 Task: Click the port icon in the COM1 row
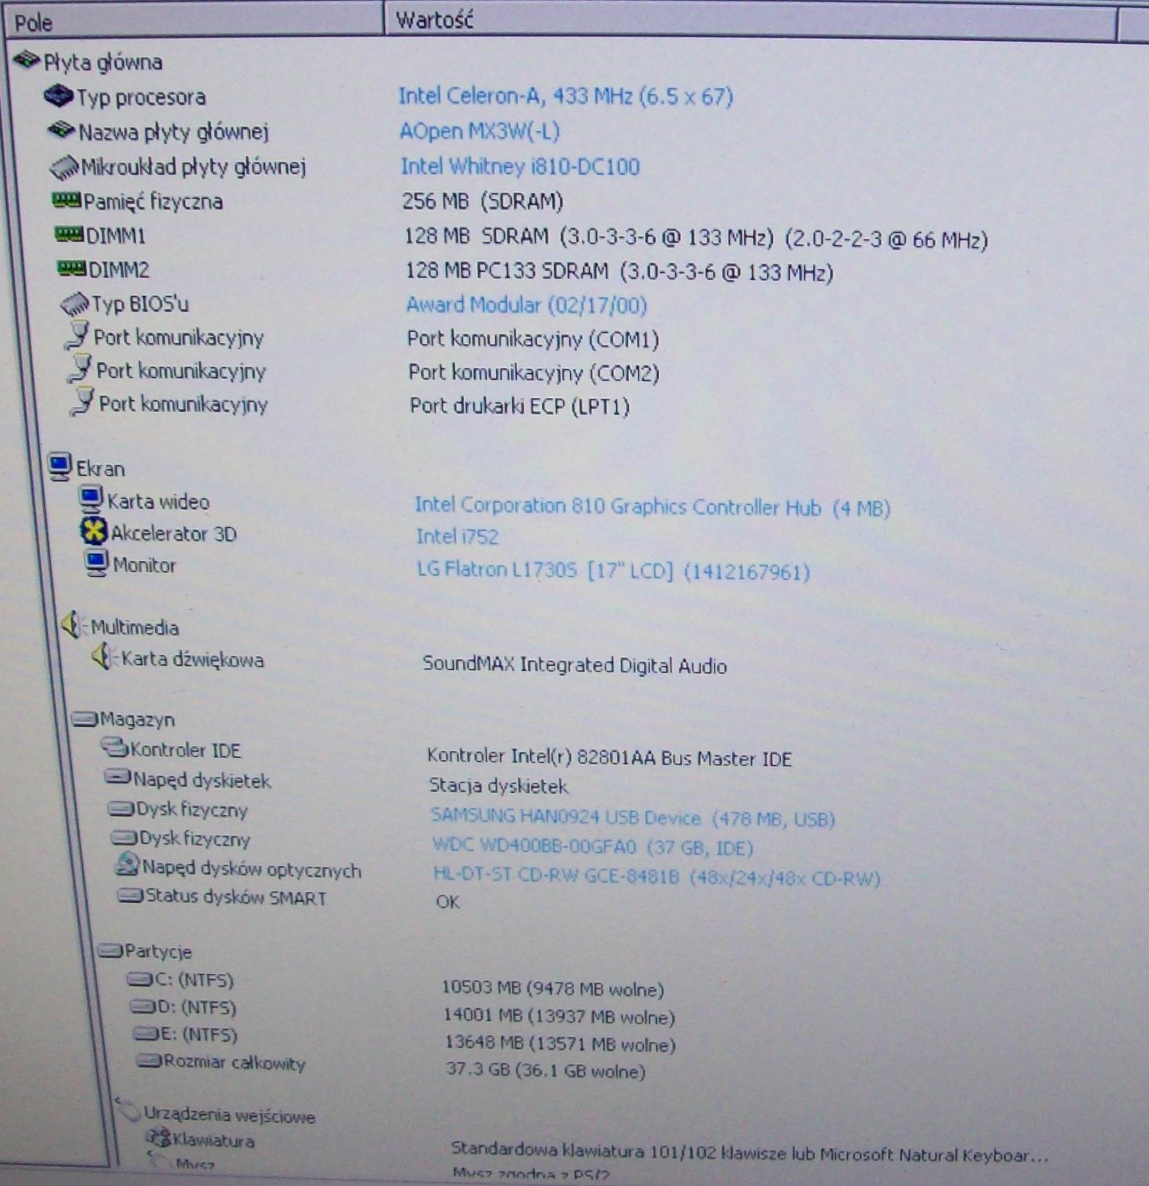77,336
